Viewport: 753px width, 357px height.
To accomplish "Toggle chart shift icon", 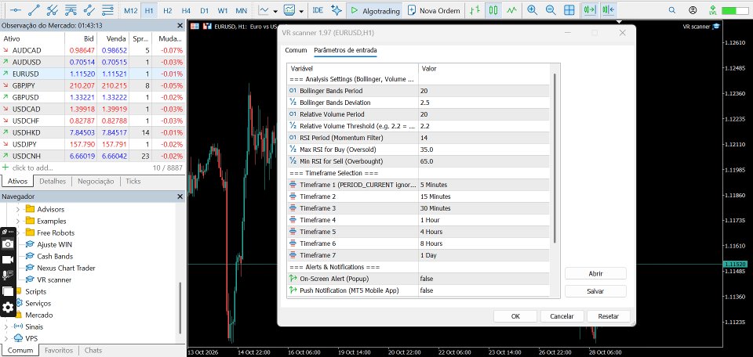I will (x=608, y=10).
